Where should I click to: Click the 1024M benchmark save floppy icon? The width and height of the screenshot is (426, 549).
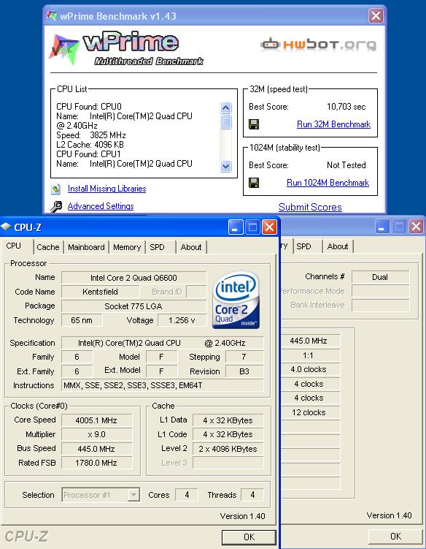[254, 183]
